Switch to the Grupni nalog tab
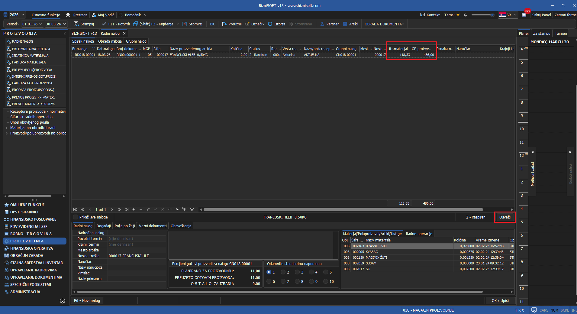Viewport: 577px width, 314px height. pyautogui.click(x=136, y=41)
